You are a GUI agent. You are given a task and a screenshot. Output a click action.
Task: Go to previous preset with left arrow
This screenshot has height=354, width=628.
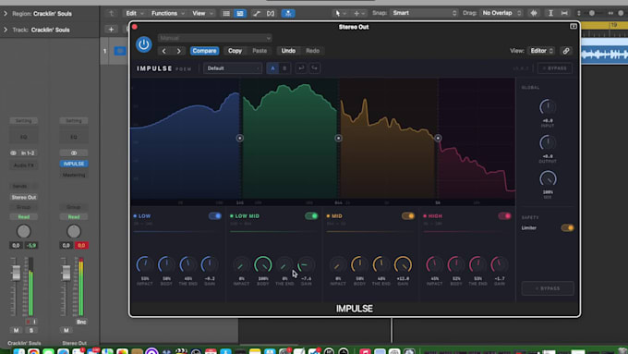163,51
